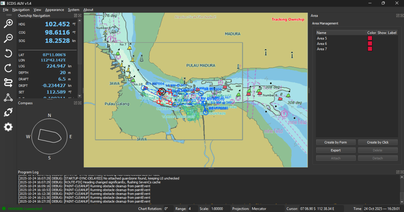Float the Ownship Navigation panel
This screenshot has height=212, width=404.
coord(76,16)
